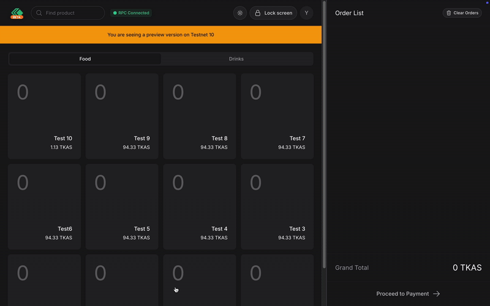Switch to the Food tab
This screenshot has height=306, width=490.
pos(85,59)
